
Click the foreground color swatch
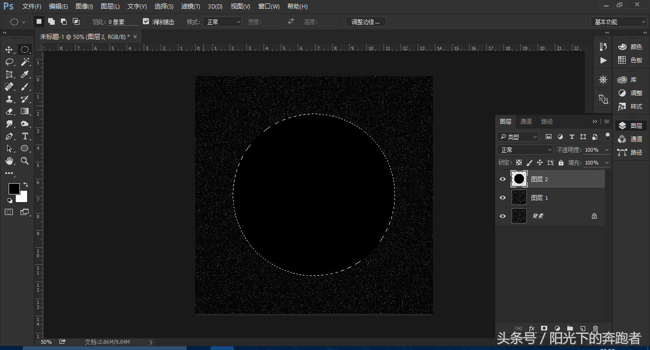14,189
